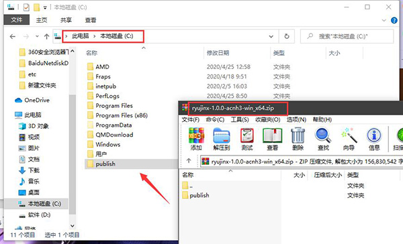Open the quick access toolbar dropdown
403x244 pixels.
point(45,7)
